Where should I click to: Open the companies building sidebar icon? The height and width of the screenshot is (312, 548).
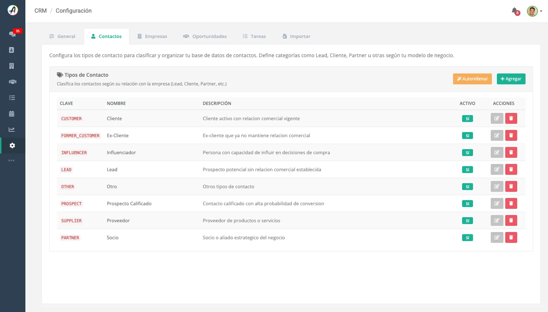(x=12, y=66)
